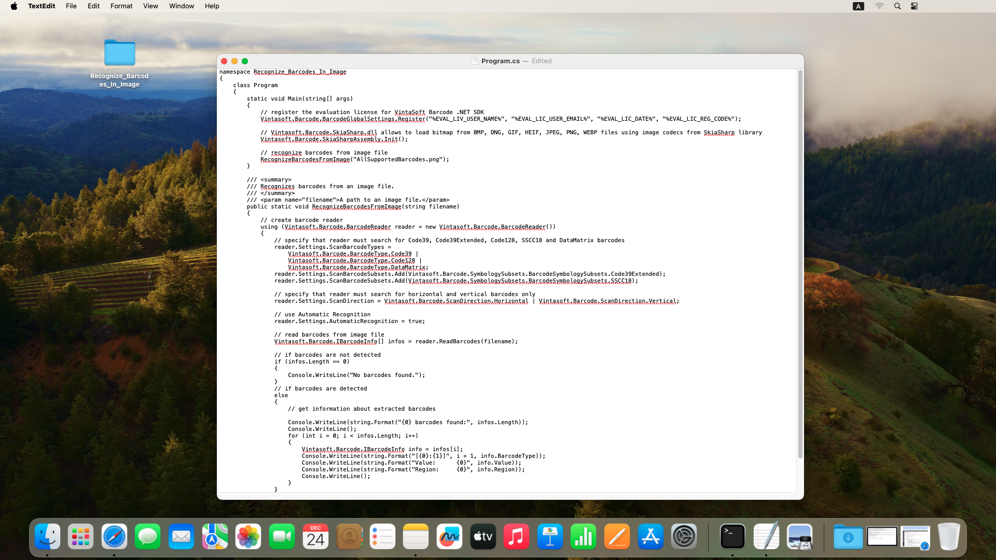Screen dimensions: 996x560
Task: Launch Terminal from the Dock
Action: click(732, 537)
